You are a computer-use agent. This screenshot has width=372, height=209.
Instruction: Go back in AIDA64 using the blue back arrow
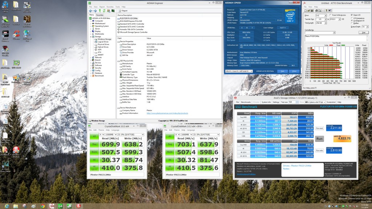point(91,11)
